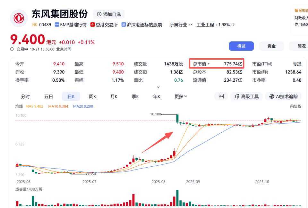Open the 周K weekly chart tab
The height and width of the screenshot is (208, 308).
point(92,96)
